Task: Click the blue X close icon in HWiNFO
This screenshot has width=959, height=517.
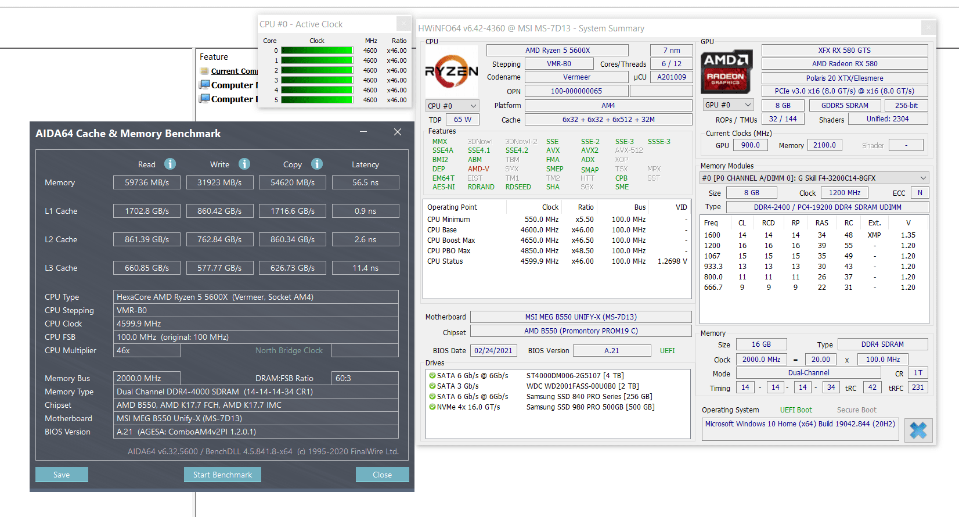Action: pyautogui.click(x=918, y=430)
